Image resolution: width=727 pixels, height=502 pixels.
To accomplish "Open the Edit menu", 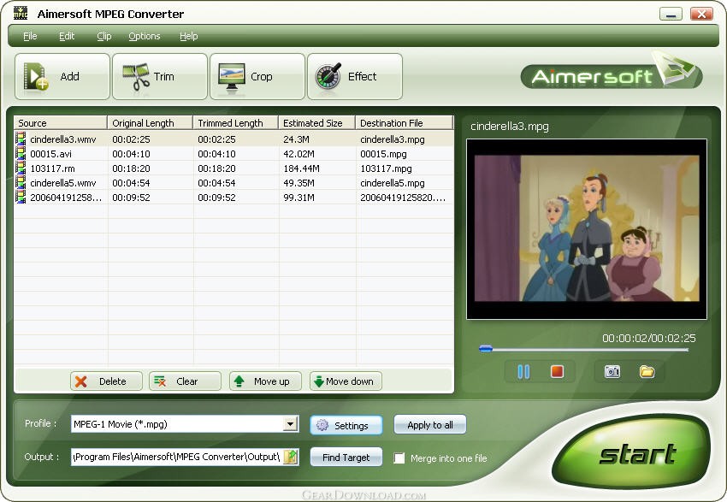I will pos(67,36).
